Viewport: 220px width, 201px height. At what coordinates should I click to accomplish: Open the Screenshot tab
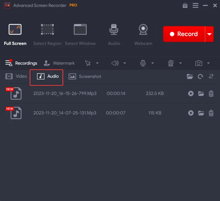tap(85, 76)
